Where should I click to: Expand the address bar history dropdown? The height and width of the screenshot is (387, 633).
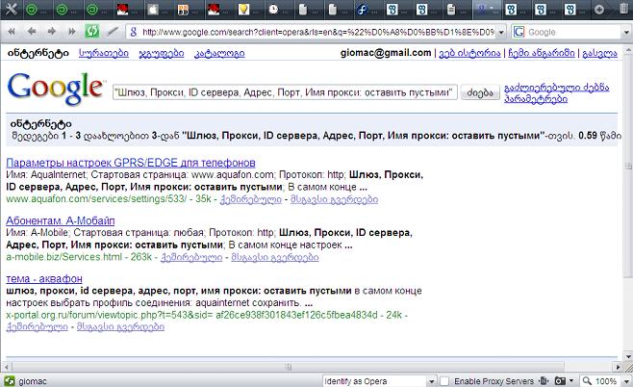(501, 32)
